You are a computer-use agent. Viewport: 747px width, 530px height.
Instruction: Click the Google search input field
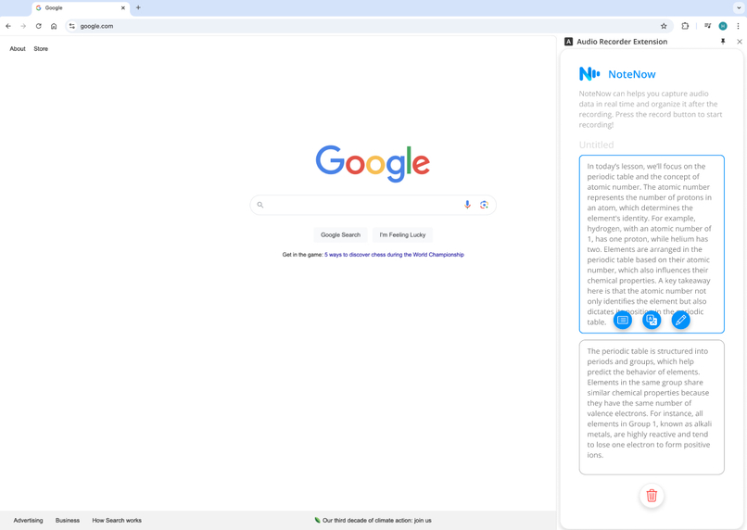click(x=373, y=205)
